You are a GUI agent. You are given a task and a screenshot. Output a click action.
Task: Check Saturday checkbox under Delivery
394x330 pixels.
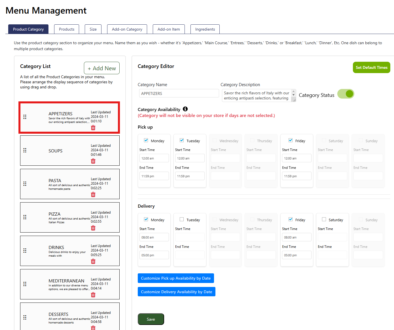click(324, 220)
